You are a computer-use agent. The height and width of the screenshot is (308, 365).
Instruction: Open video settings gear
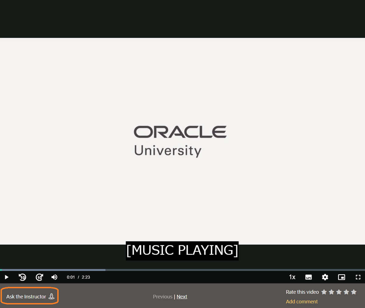(325, 277)
